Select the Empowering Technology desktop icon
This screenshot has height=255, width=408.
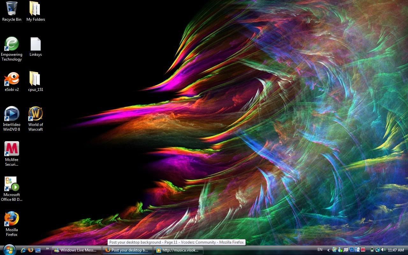click(x=12, y=44)
